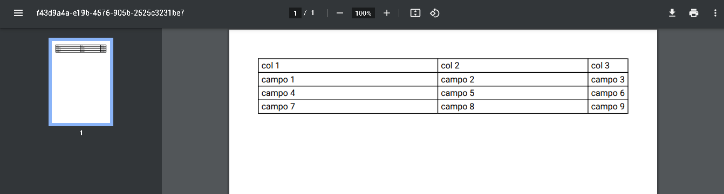
Task: Click the 'campo 9' table cell
Action: pos(608,107)
